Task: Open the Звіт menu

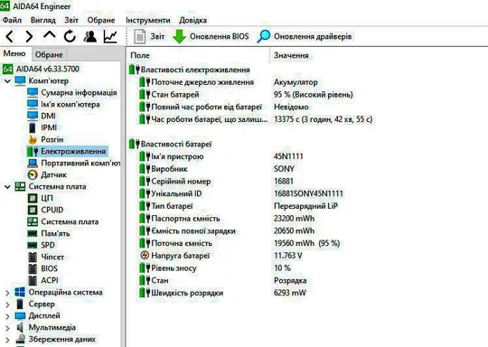Action: point(71,20)
